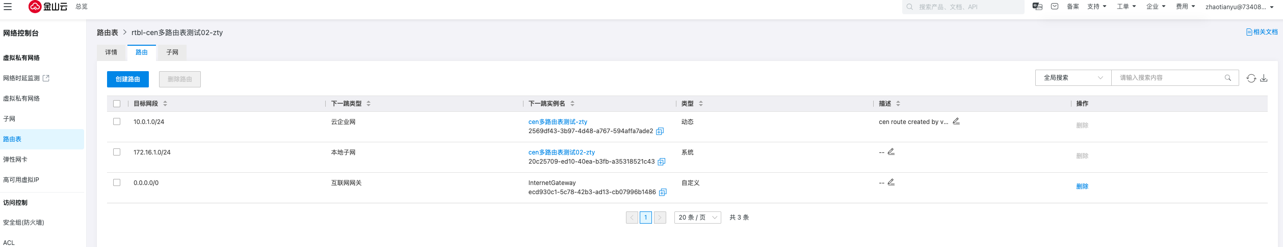This screenshot has width=1283, height=247.
Task: Click the refresh route list icon
Action: 1251,78
